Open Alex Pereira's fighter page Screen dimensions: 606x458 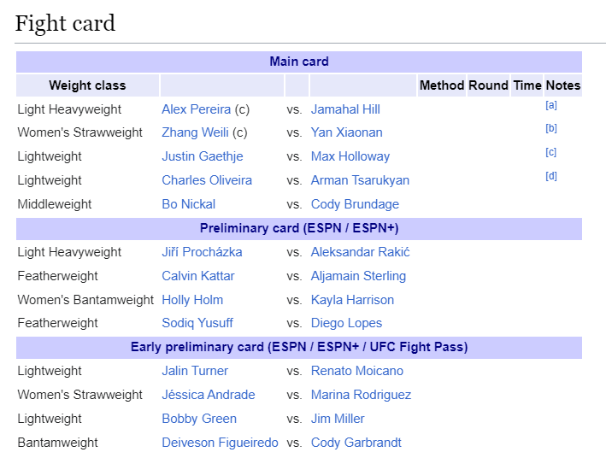[196, 109]
